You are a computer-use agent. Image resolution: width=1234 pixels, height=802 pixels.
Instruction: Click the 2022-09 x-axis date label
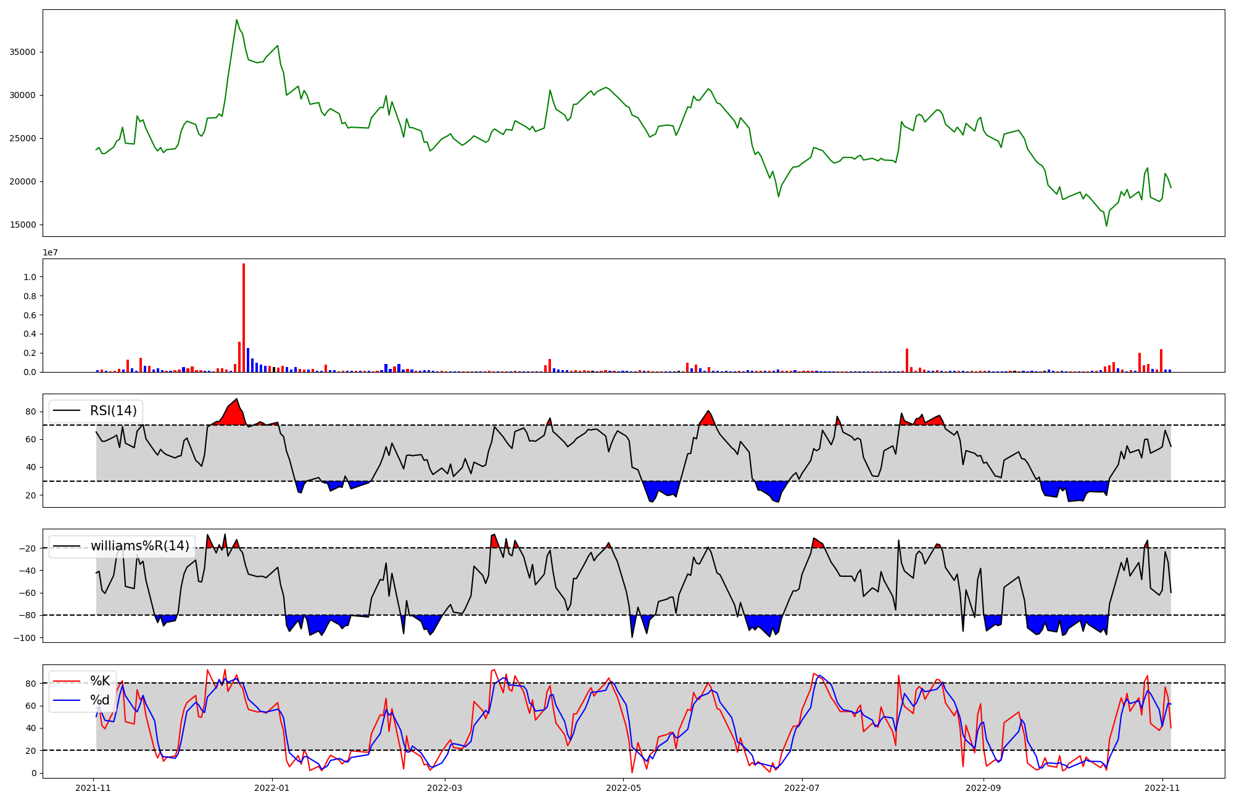tap(983, 788)
